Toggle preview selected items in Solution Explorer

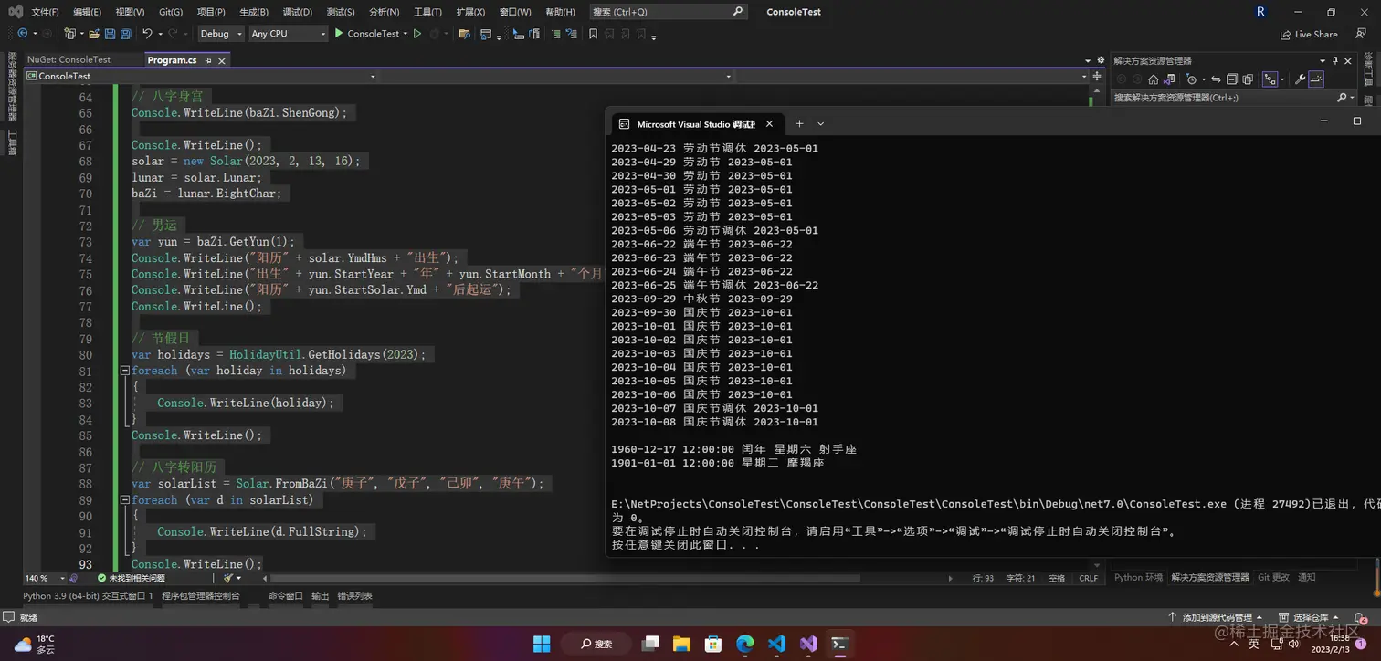tap(1317, 79)
